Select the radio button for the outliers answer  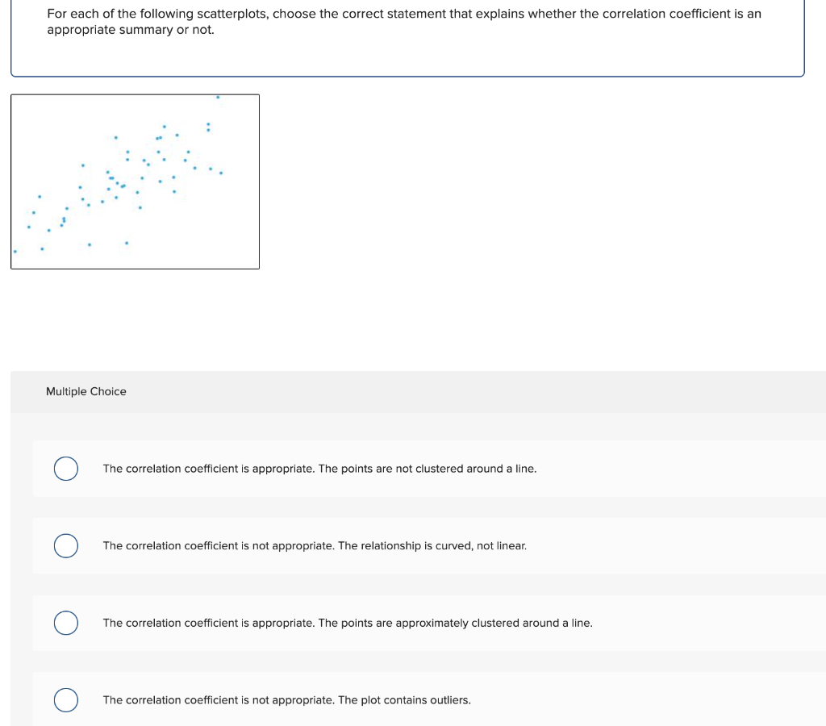pyautogui.click(x=65, y=700)
